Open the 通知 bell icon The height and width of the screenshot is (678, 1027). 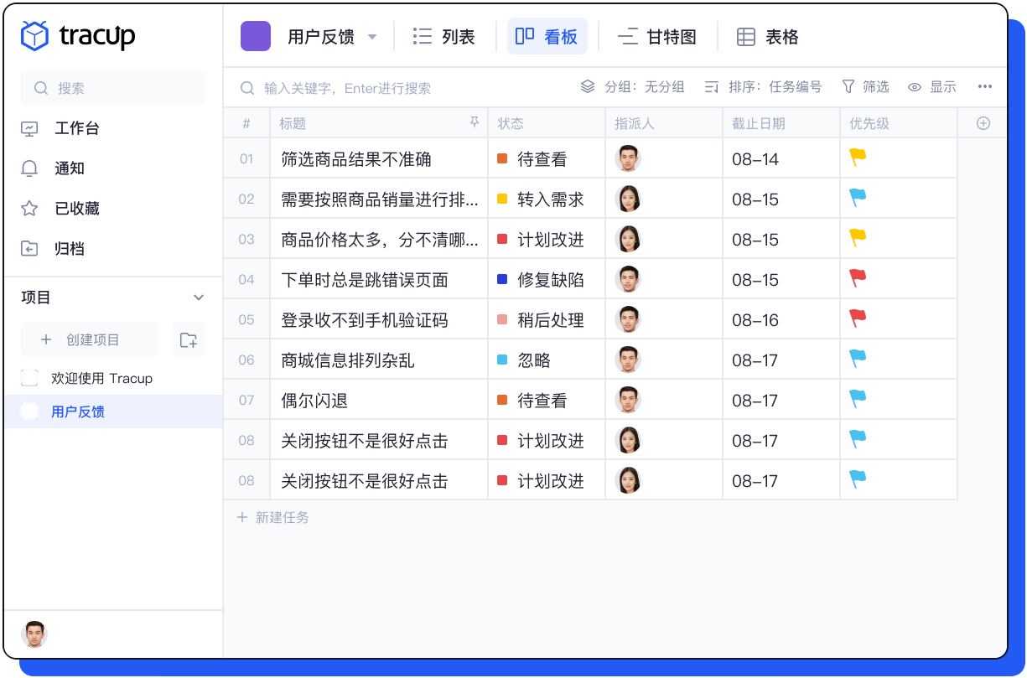[x=30, y=168]
